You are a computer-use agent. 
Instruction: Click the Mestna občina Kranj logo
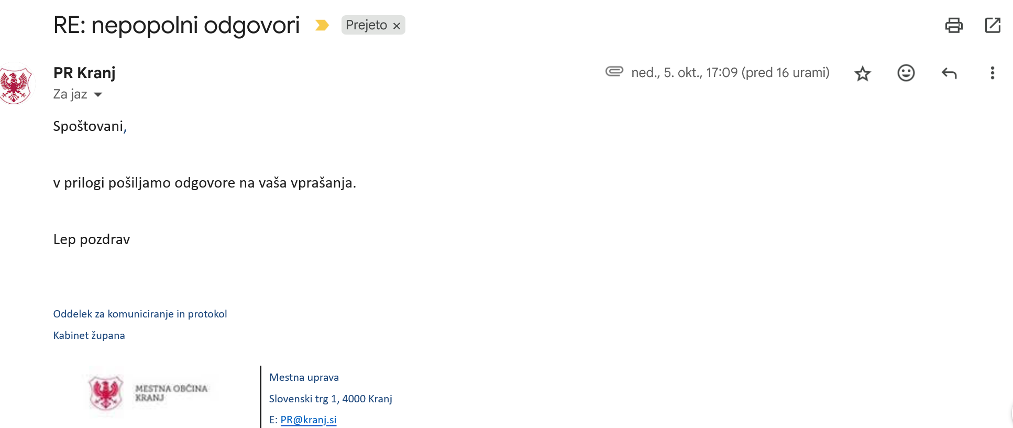[149, 393]
